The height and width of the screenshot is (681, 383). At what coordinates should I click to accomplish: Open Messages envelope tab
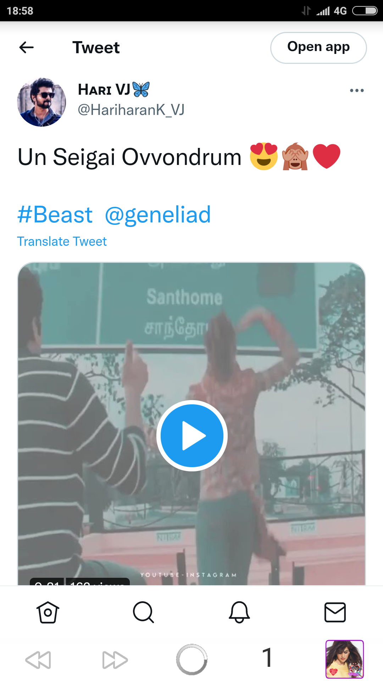(335, 612)
